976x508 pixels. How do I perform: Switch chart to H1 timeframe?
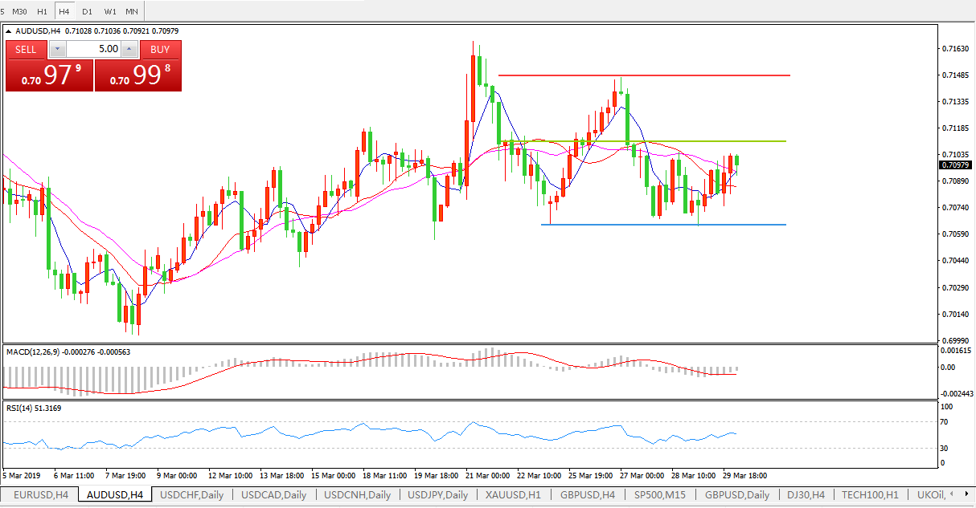coord(42,11)
